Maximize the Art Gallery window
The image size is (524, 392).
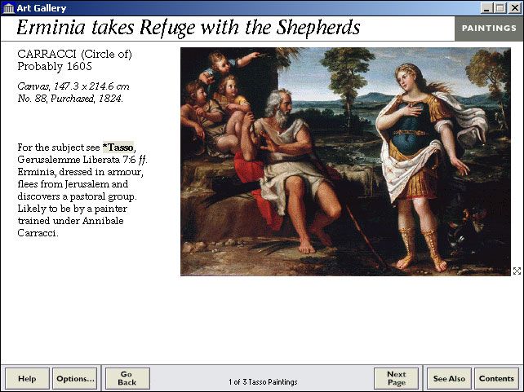(500, 8)
